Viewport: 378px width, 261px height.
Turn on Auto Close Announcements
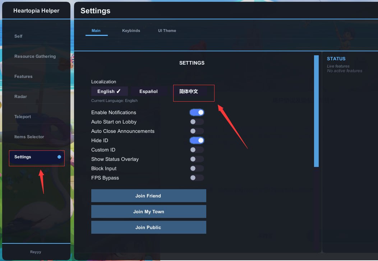[x=197, y=131]
